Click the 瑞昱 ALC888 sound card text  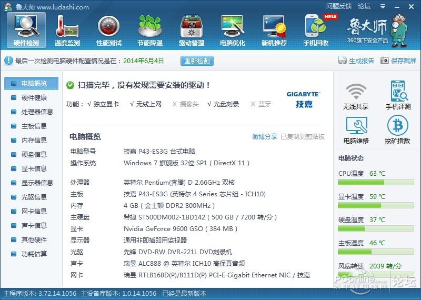[184, 264]
